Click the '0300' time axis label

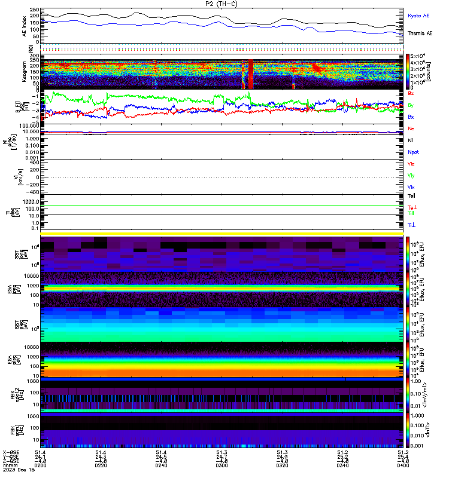222,465
